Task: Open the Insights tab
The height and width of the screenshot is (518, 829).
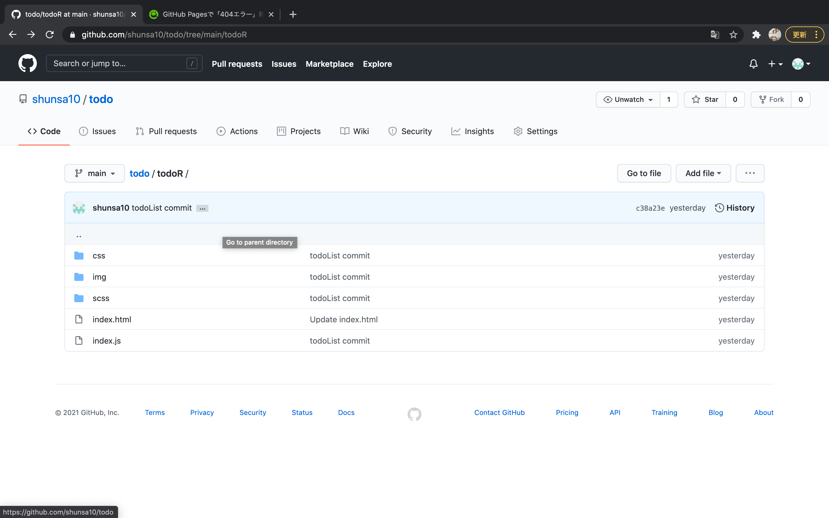Action: (x=472, y=131)
